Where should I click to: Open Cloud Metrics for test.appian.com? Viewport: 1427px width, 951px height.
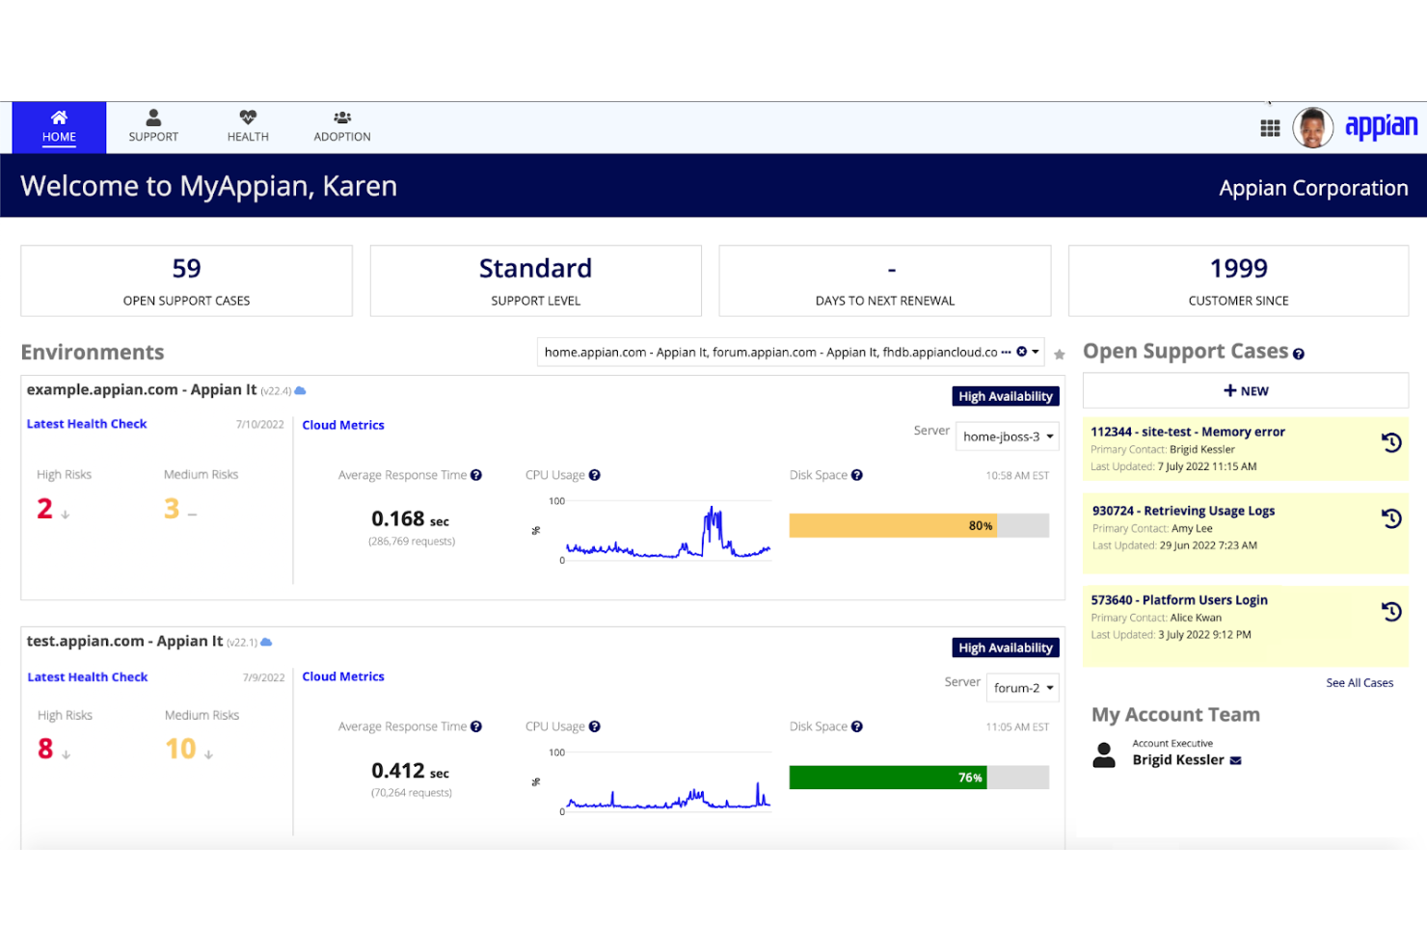click(343, 676)
